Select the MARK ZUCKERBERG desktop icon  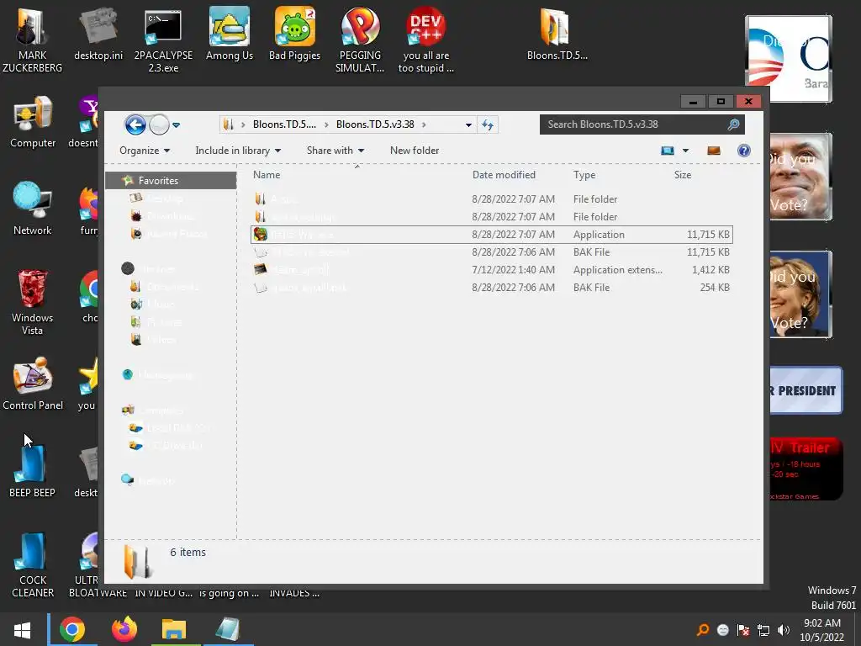pos(32,40)
